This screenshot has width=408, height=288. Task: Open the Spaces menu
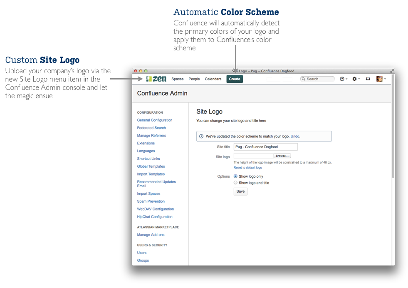click(178, 79)
